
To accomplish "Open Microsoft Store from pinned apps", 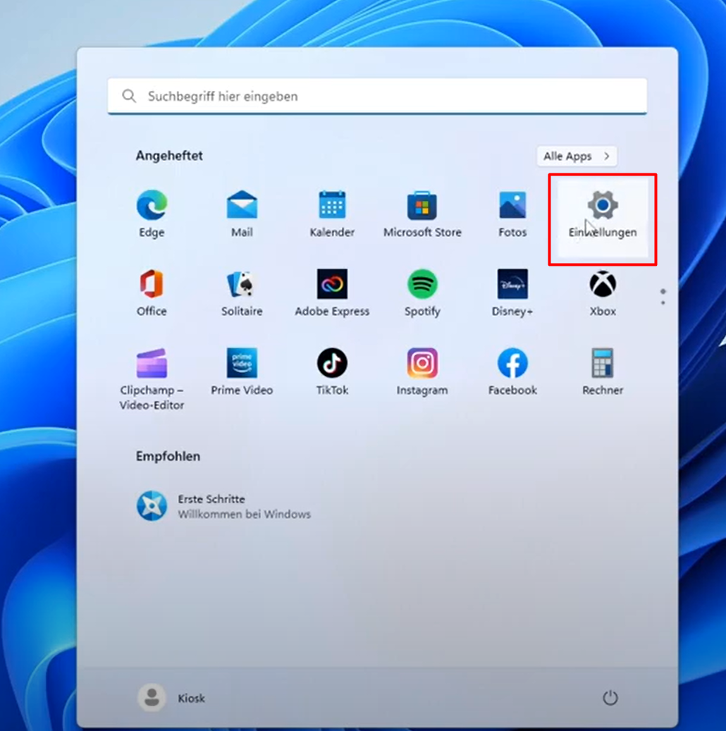I will click(x=422, y=214).
